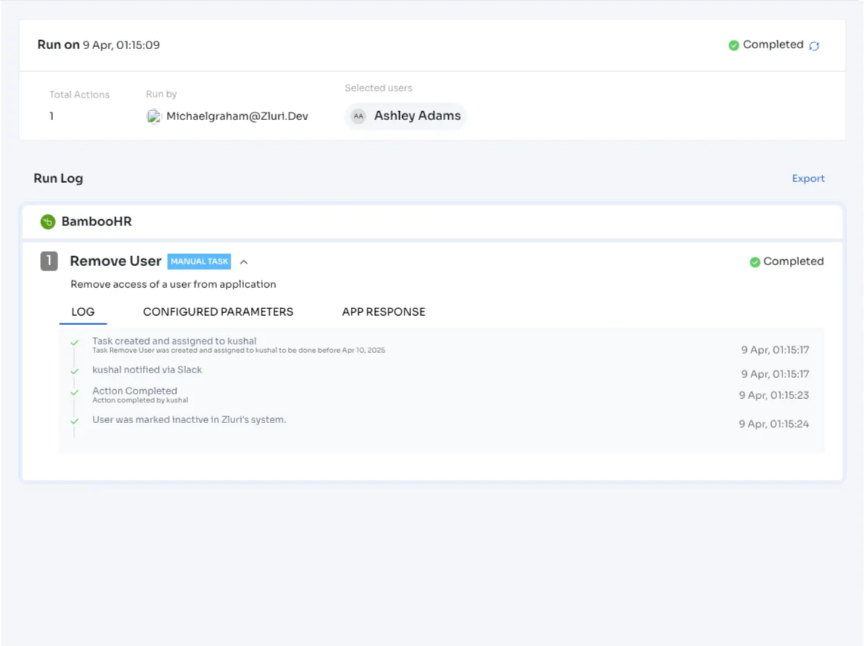This screenshot has height=646, width=864.
Task: Click Michaelgraham@Zluri.Dev run-by name
Action: 237,116
